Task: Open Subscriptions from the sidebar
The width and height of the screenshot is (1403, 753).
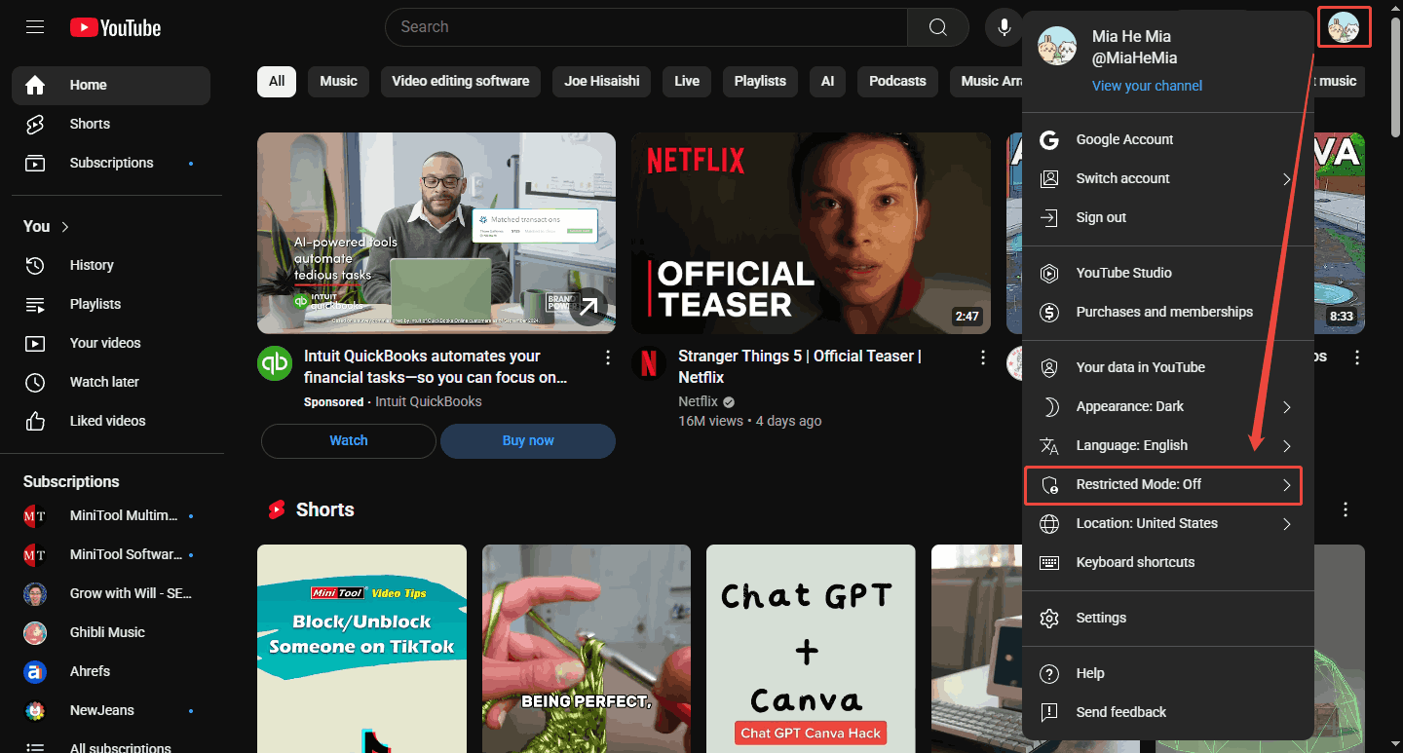Action: tap(111, 164)
